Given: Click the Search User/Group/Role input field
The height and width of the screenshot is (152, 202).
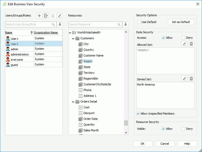Looking at the screenshot, I should click(28, 24).
